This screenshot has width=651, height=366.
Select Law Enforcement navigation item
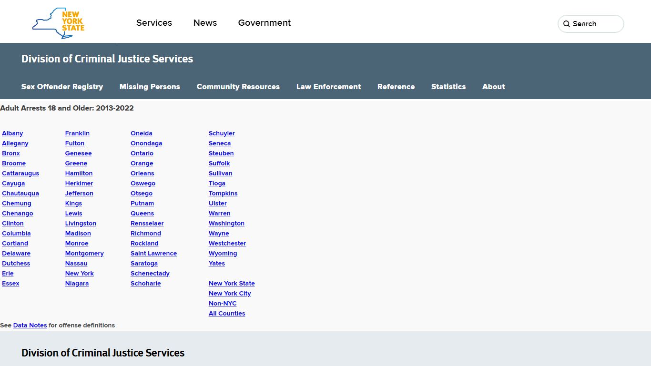click(329, 87)
